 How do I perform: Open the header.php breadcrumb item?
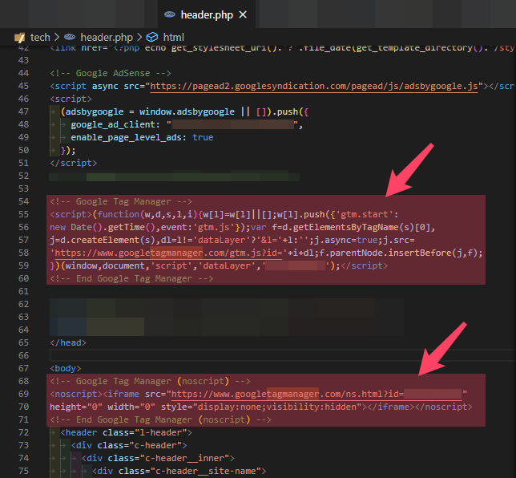(107, 37)
